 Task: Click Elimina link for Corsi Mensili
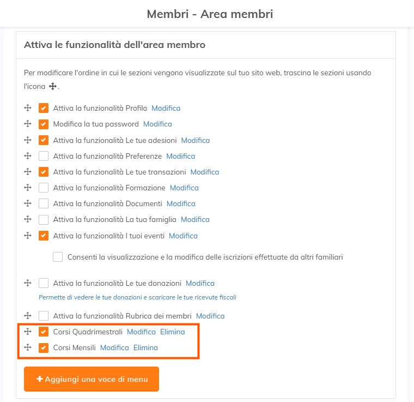click(145, 347)
